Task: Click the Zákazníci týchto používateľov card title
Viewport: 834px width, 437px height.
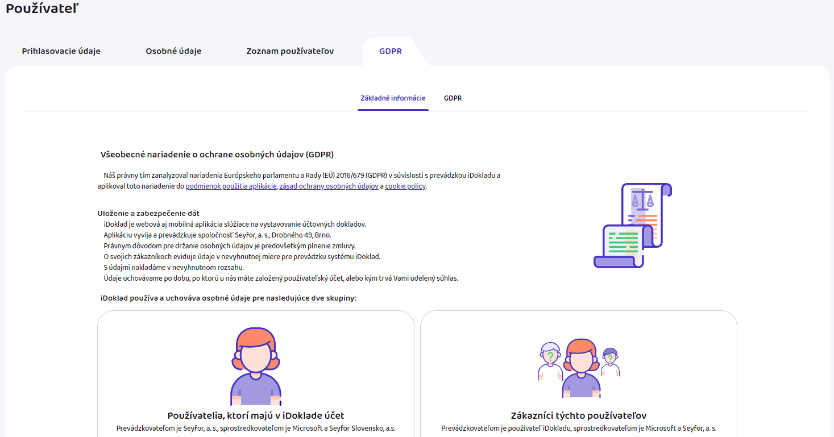Action: click(x=578, y=415)
